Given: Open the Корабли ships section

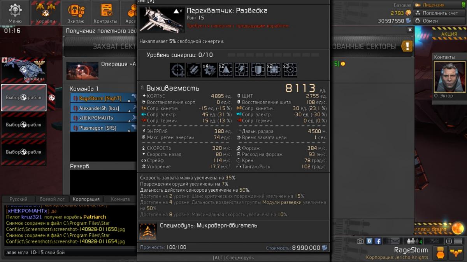Looking at the screenshot, I should click(x=46, y=13).
